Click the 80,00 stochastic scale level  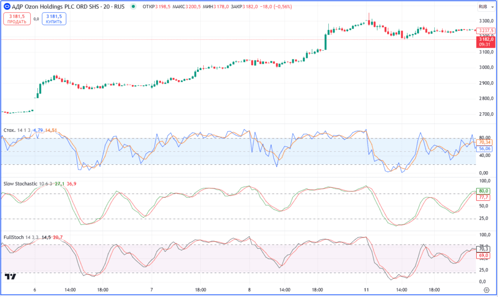pos(484,138)
